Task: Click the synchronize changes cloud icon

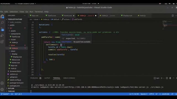Action: pos(12,94)
